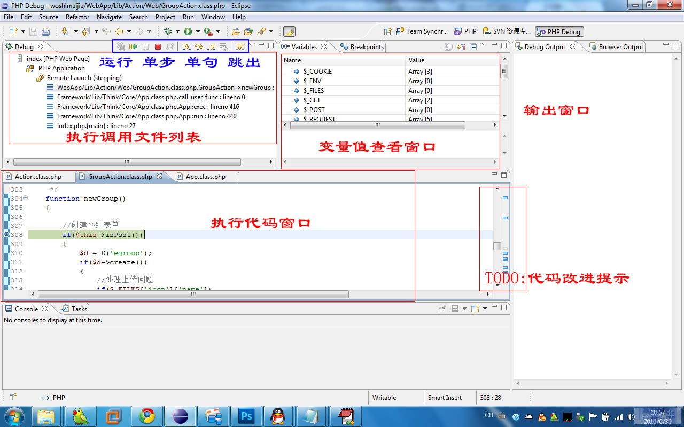684x427 pixels.
Task: Click the yellow Back navigation arrow
Action: [119, 31]
